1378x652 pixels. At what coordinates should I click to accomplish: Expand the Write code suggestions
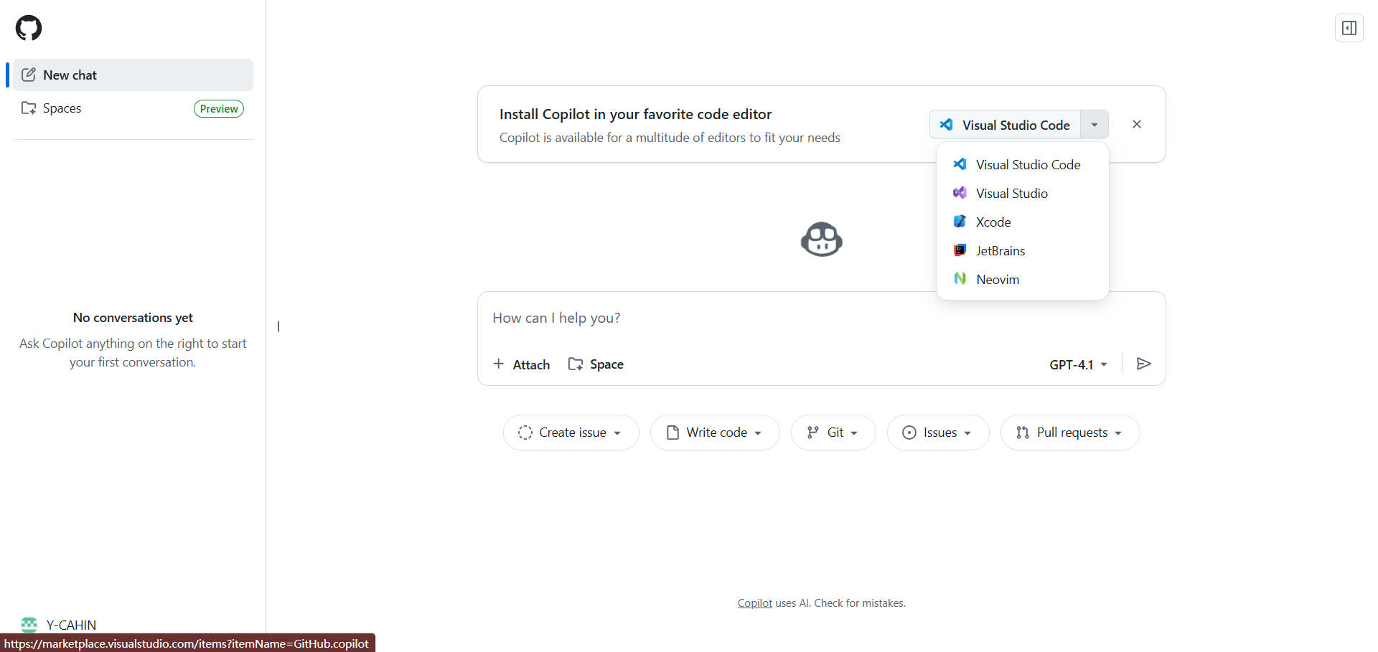715,433
